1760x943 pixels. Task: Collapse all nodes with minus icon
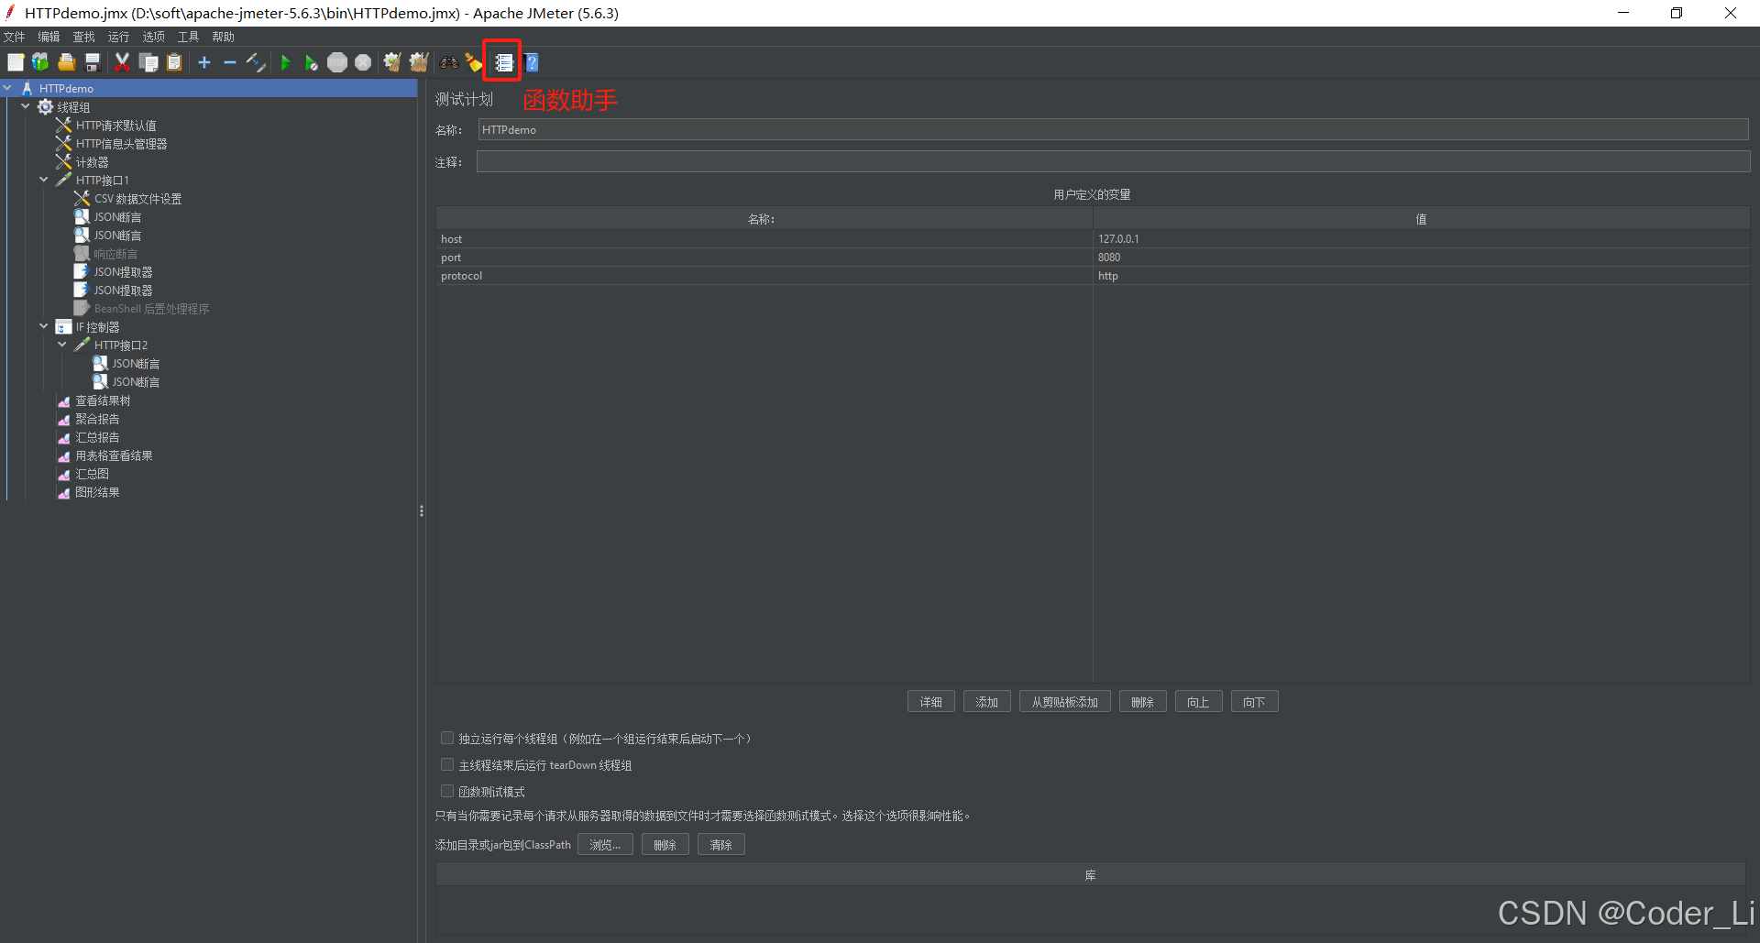(230, 62)
